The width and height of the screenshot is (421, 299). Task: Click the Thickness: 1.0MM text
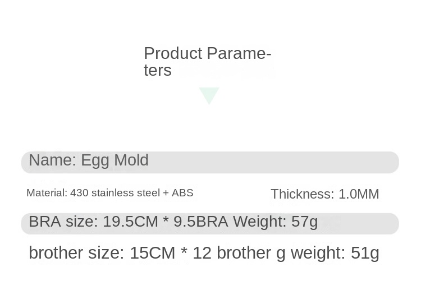pos(324,194)
